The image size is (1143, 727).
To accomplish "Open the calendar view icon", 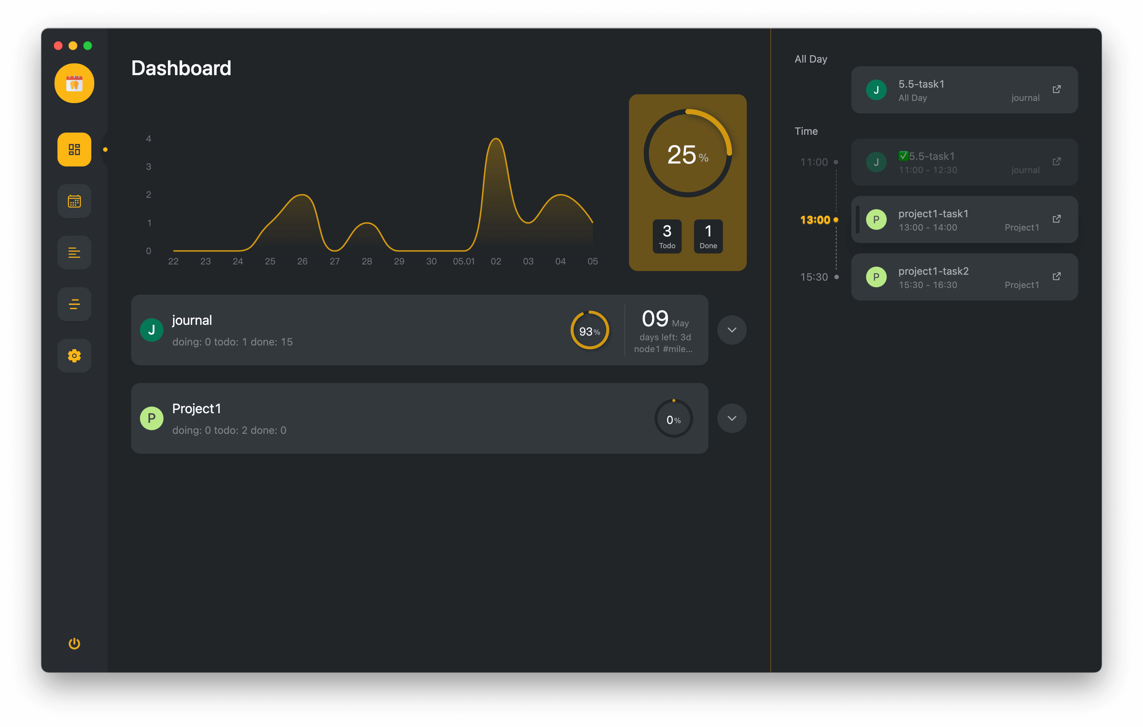I will [x=74, y=201].
